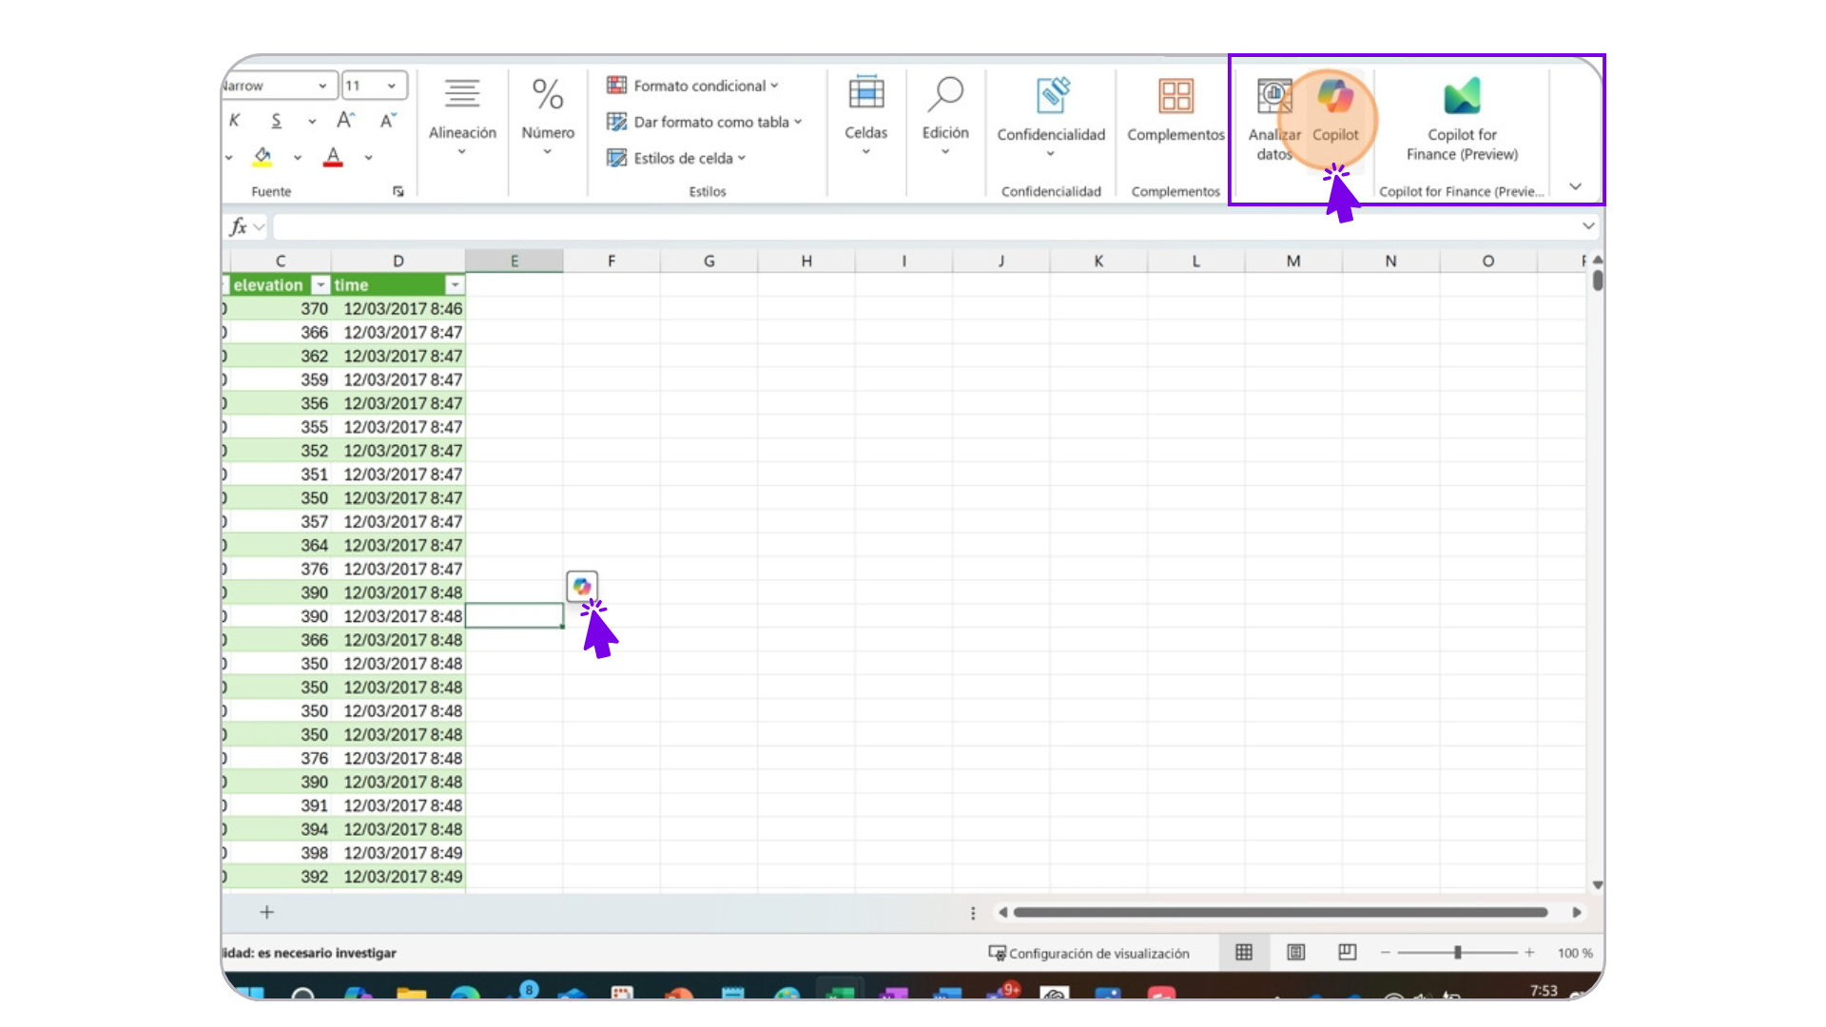Viewport: 1826px width, 1027px height.
Task: Collapse the ribbon with chevron
Action: coord(1576,186)
